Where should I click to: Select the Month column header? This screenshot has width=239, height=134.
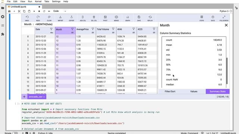pyautogui.click(x=65, y=31)
